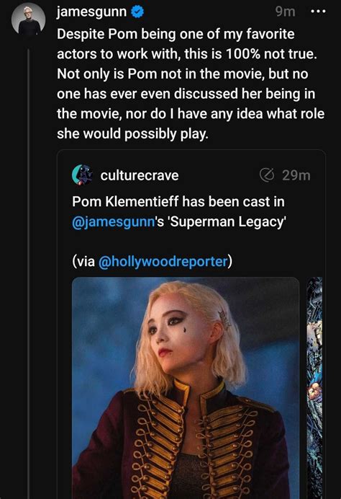Tap the edited icon beside 29m

click(x=267, y=175)
